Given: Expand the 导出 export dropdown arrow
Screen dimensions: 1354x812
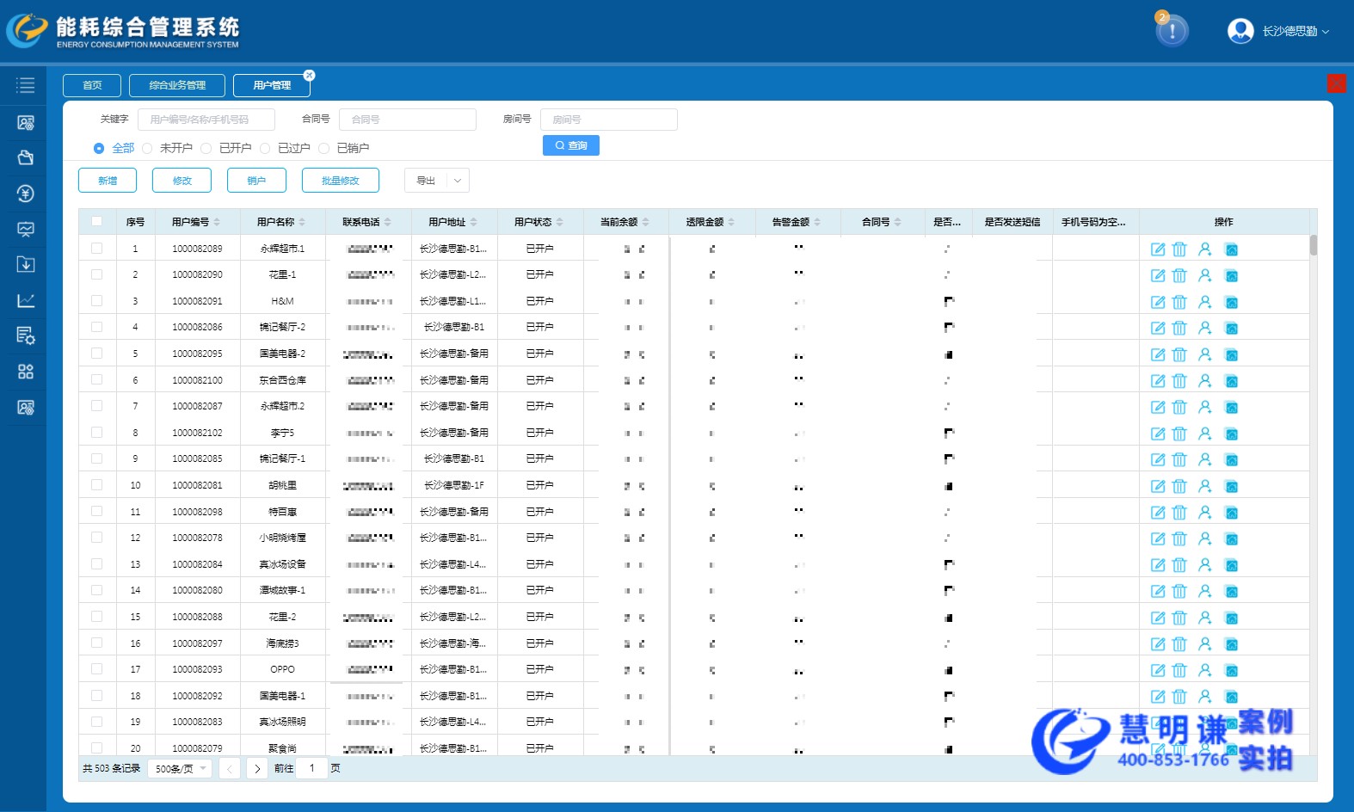Looking at the screenshot, I should (x=458, y=181).
